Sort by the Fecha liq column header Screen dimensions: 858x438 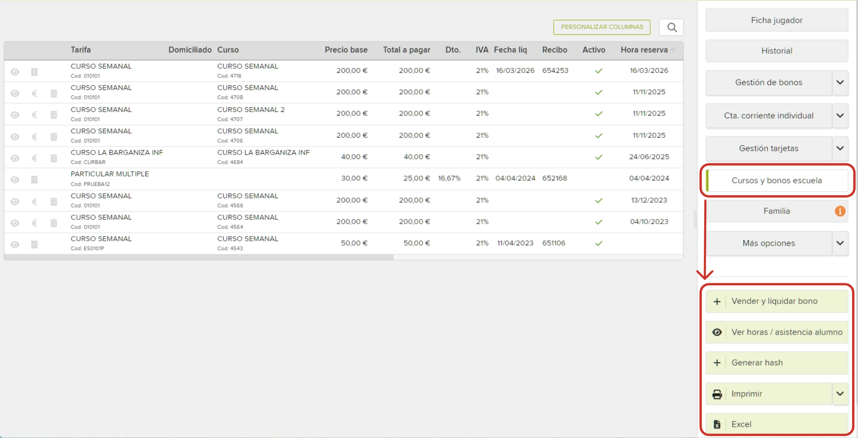coord(510,50)
